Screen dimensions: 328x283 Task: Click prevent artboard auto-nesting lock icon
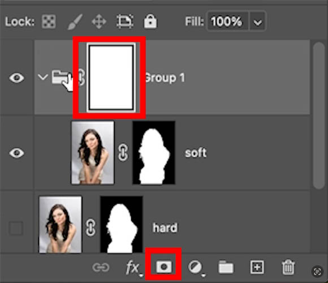125,22
